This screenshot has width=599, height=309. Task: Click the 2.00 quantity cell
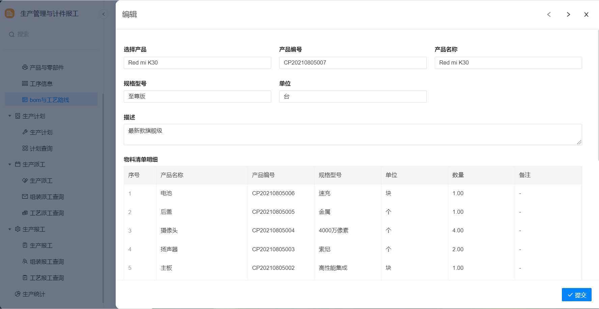458,249
